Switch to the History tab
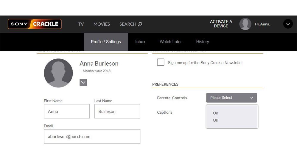This screenshot has width=297, height=162. [x=203, y=42]
